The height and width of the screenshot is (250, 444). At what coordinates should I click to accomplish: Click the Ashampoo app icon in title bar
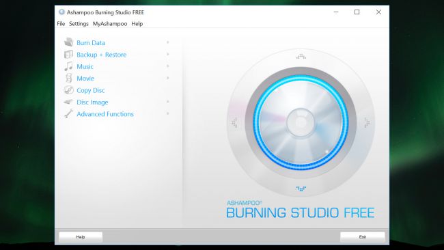click(61, 12)
